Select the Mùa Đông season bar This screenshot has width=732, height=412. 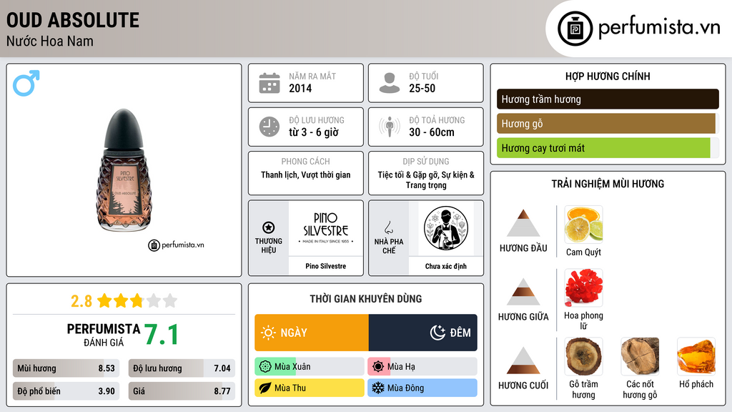click(422, 388)
